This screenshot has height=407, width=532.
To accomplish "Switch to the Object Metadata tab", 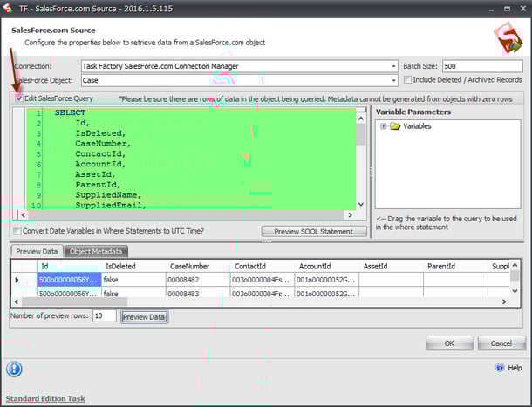I will click(96, 251).
